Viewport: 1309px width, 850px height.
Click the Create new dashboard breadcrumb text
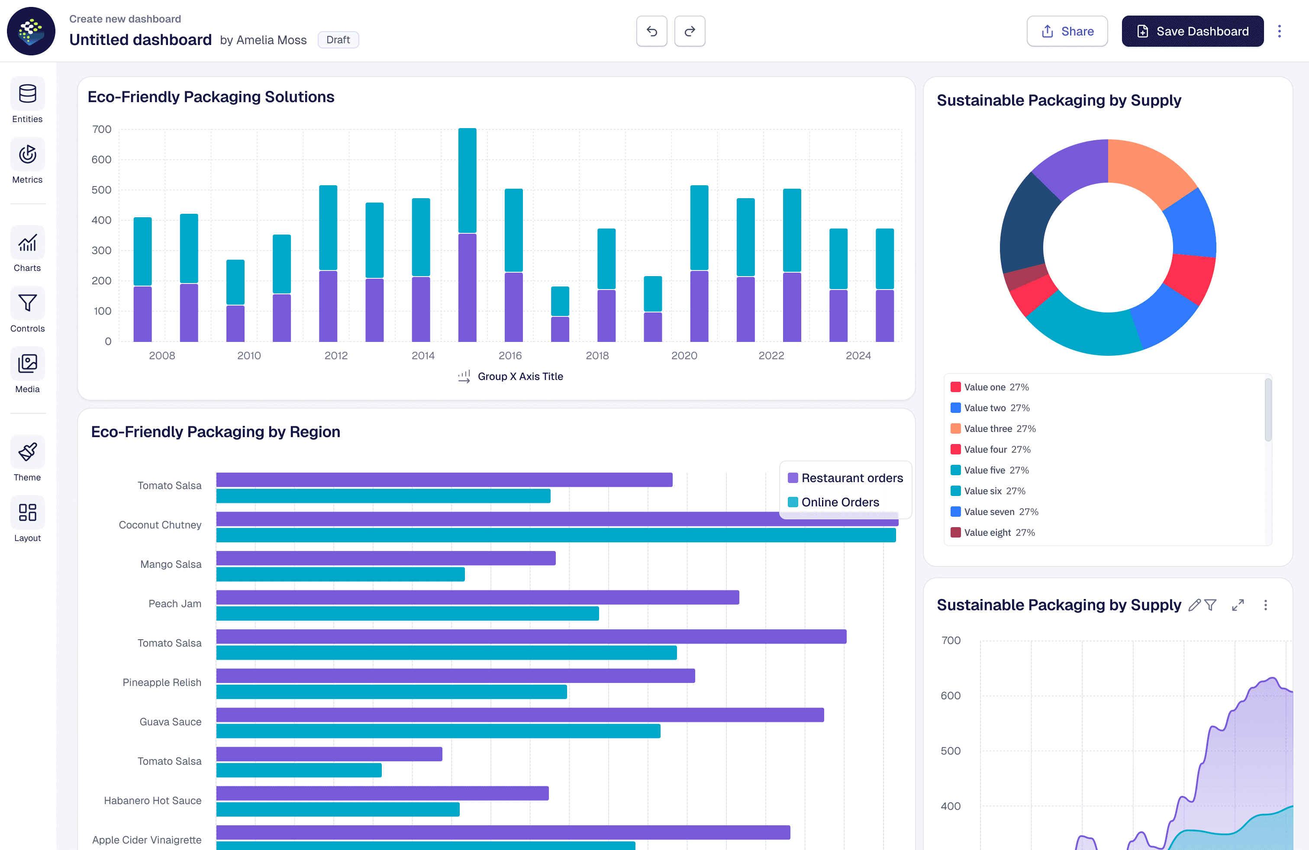point(125,19)
